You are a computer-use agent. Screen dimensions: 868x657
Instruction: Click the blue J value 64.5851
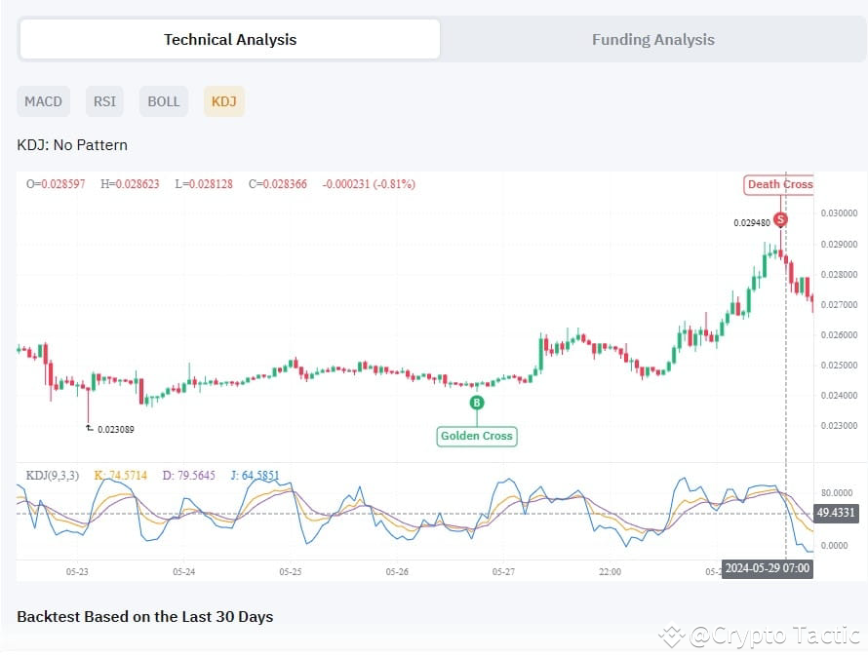[x=255, y=476]
